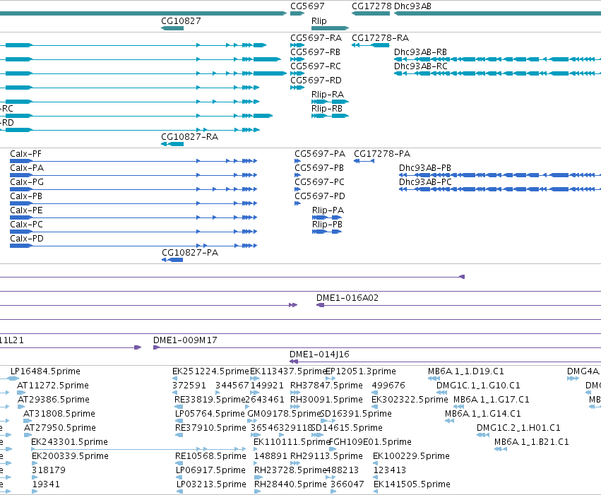Click EST EK243301.5prime
This screenshot has width=601, height=495.
click(x=69, y=442)
